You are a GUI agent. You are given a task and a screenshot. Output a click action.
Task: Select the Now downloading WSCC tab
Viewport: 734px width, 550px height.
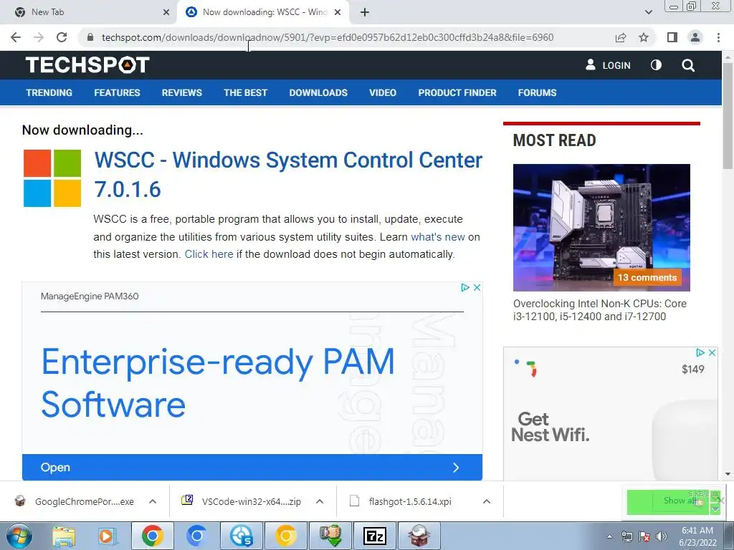point(263,12)
